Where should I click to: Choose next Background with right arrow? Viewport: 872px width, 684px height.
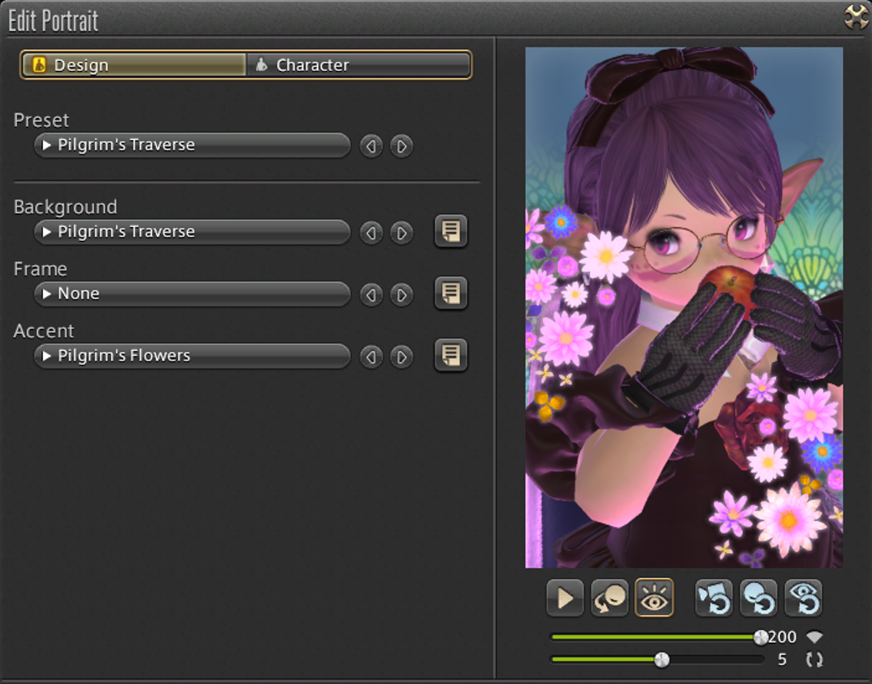(x=401, y=233)
